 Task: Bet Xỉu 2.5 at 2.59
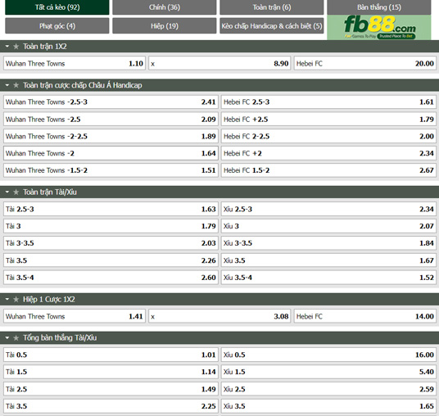[x=328, y=389]
